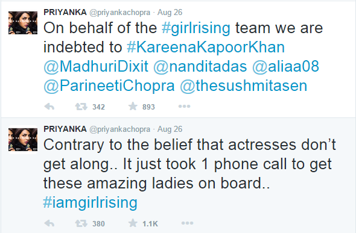
Task: Visit the @ParineetiChopra profile mention
Action: point(109,86)
